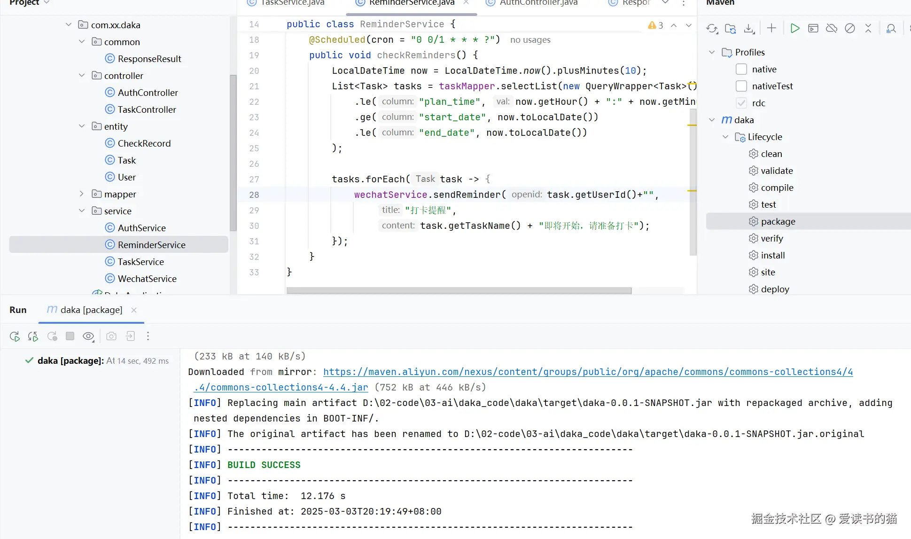The height and width of the screenshot is (539, 911).
Task: Click Toggle Skip Tests mode icon
Action: click(849, 29)
